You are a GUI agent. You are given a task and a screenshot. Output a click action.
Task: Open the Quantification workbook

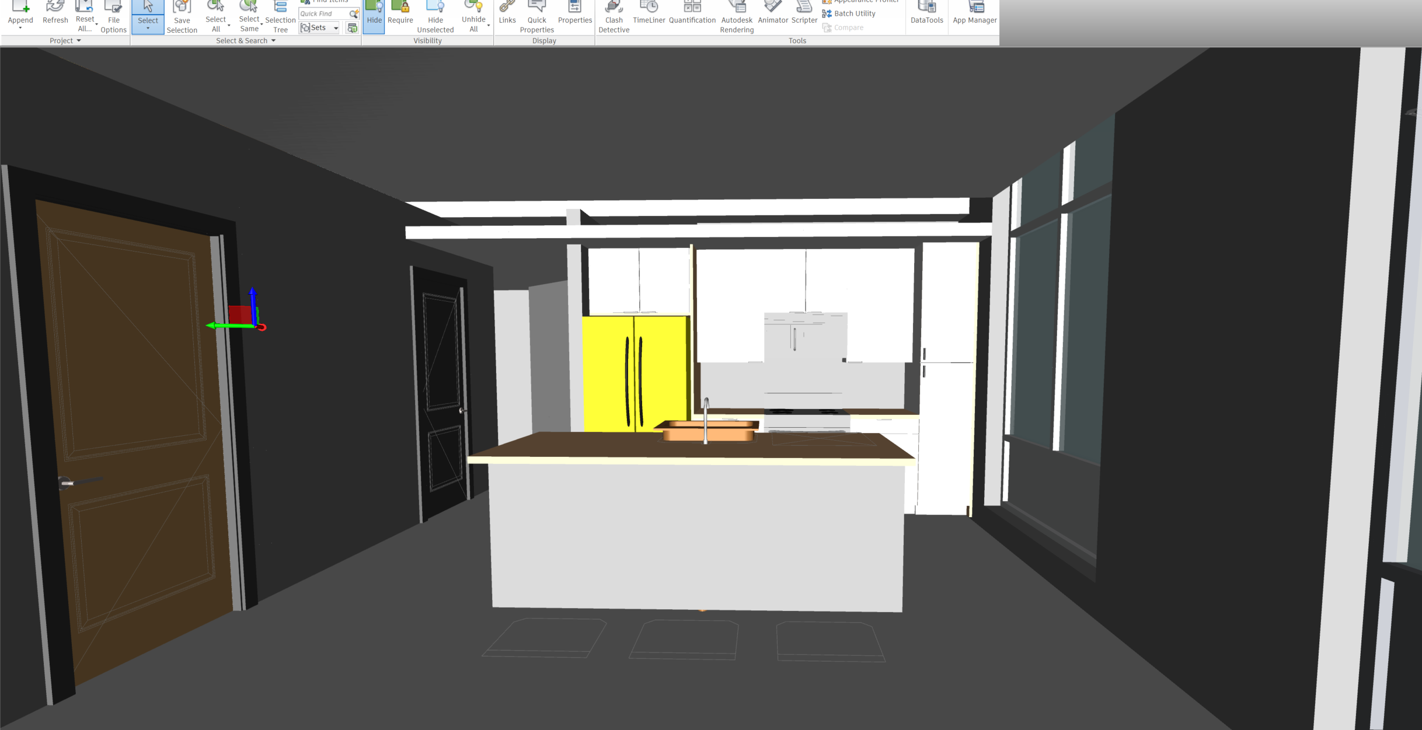[692, 14]
